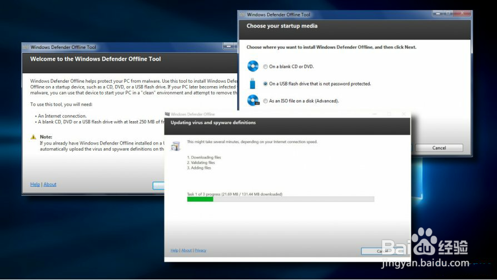Open the About link in Welcome window
Viewport: 497px width, 280px height.
pos(50,184)
